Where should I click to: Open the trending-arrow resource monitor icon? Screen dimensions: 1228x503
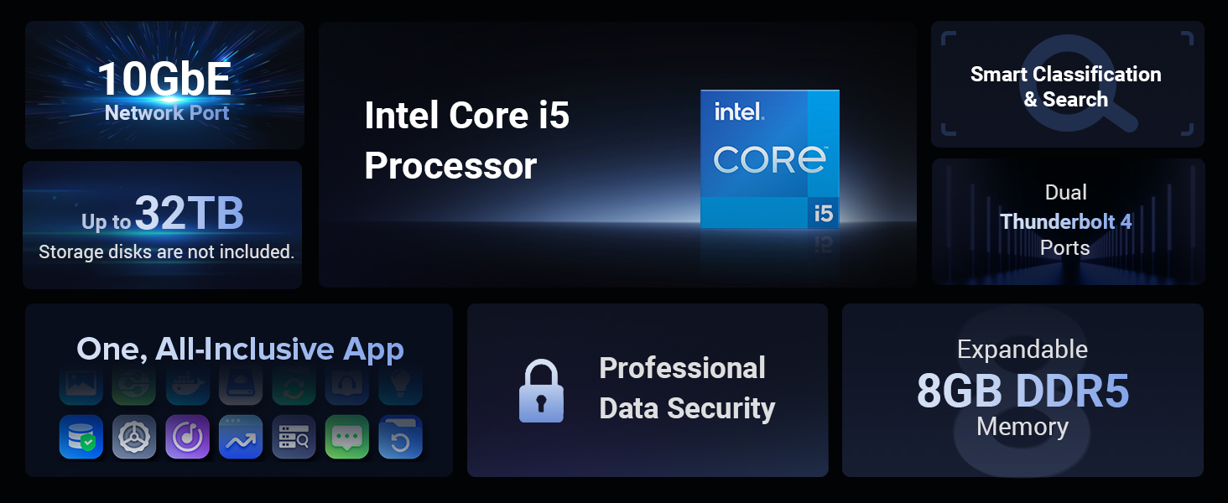point(241,437)
